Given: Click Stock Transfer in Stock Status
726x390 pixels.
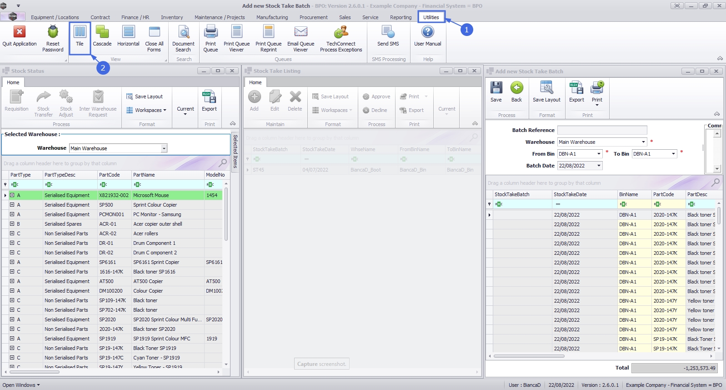Looking at the screenshot, I should [43, 104].
